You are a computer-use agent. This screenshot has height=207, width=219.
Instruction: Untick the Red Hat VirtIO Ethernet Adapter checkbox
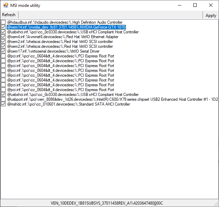pos(3,37)
